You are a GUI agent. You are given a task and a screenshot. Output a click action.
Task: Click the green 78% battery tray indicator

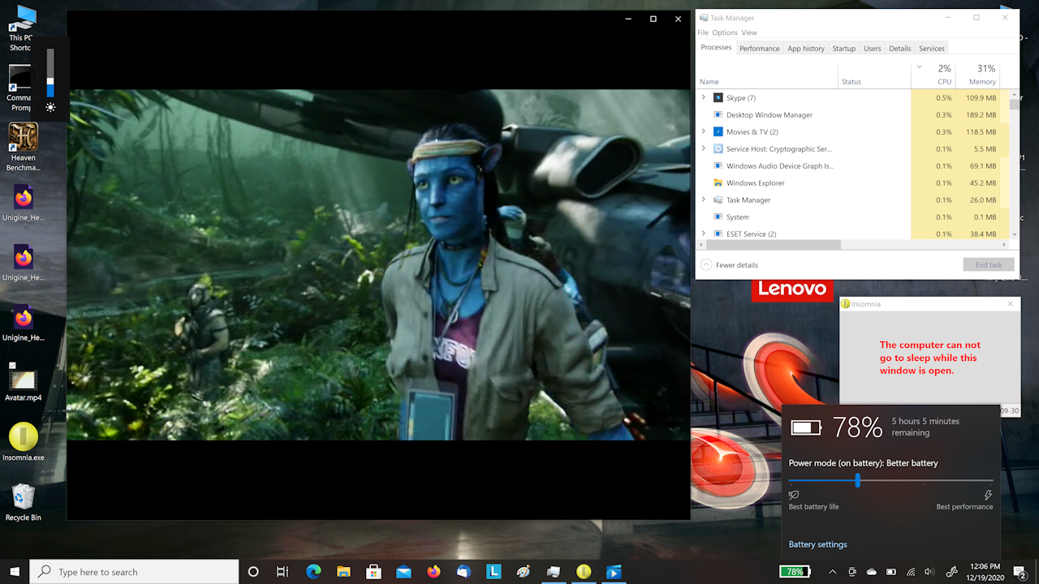tap(795, 572)
